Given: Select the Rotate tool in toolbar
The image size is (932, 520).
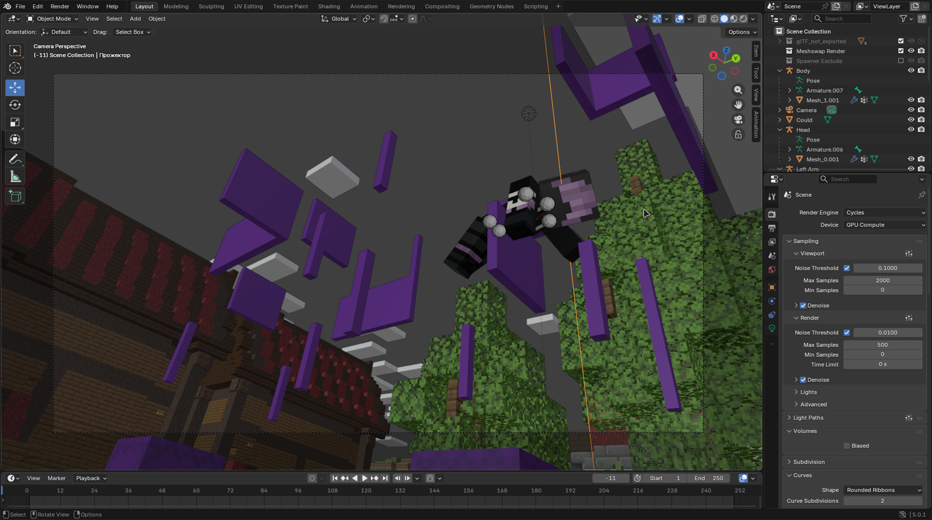Looking at the screenshot, I should [x=15, y=105].
